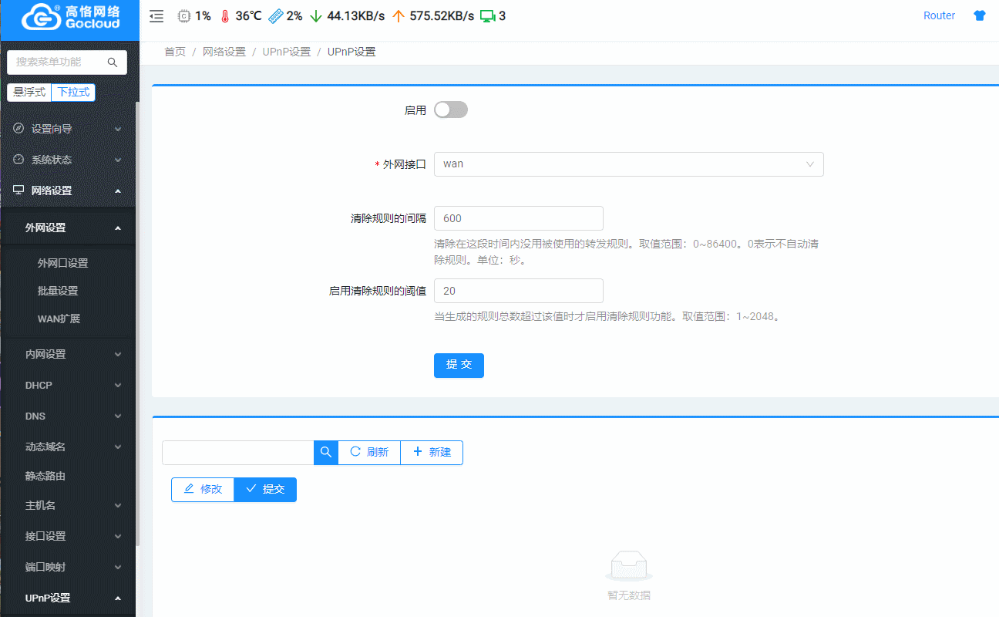
Task: Click the temperature thermometer icon
Action: click(x=224, y=15)
